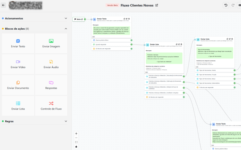The image size is (241, 150).
Task: Edit the Produtos e Serviços Enviar Lista node
Action: [179, 44]
